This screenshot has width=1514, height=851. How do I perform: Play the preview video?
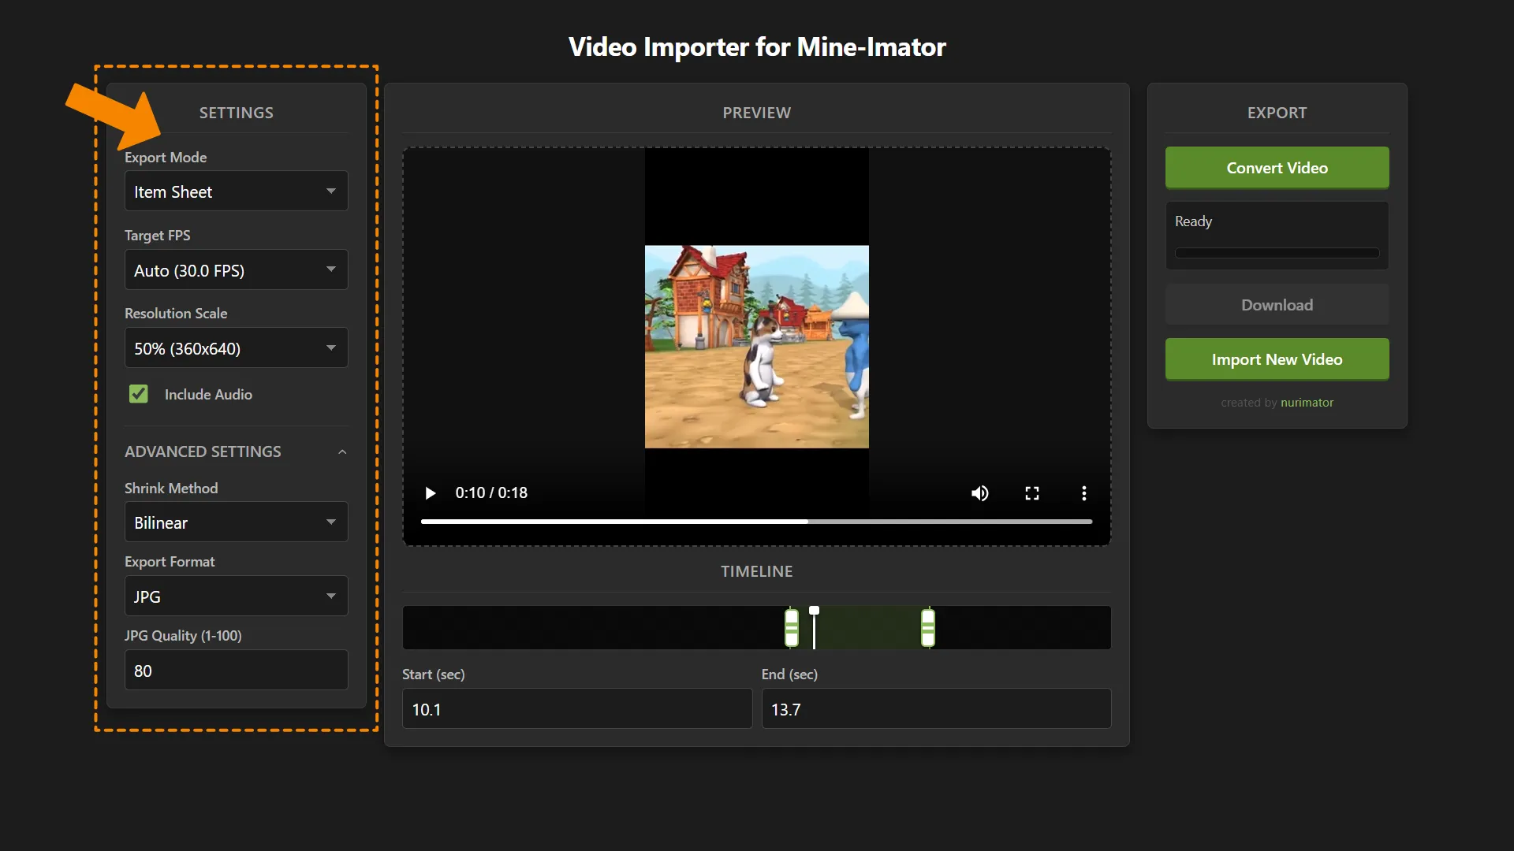tap(430, 493)
